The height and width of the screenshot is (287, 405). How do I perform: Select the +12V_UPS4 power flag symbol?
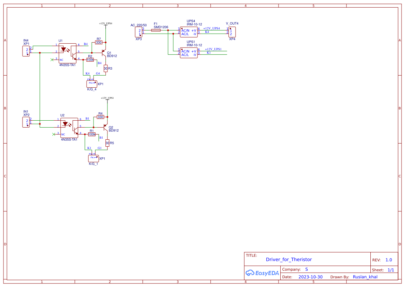pyautogui.click(x=106, y=25)
